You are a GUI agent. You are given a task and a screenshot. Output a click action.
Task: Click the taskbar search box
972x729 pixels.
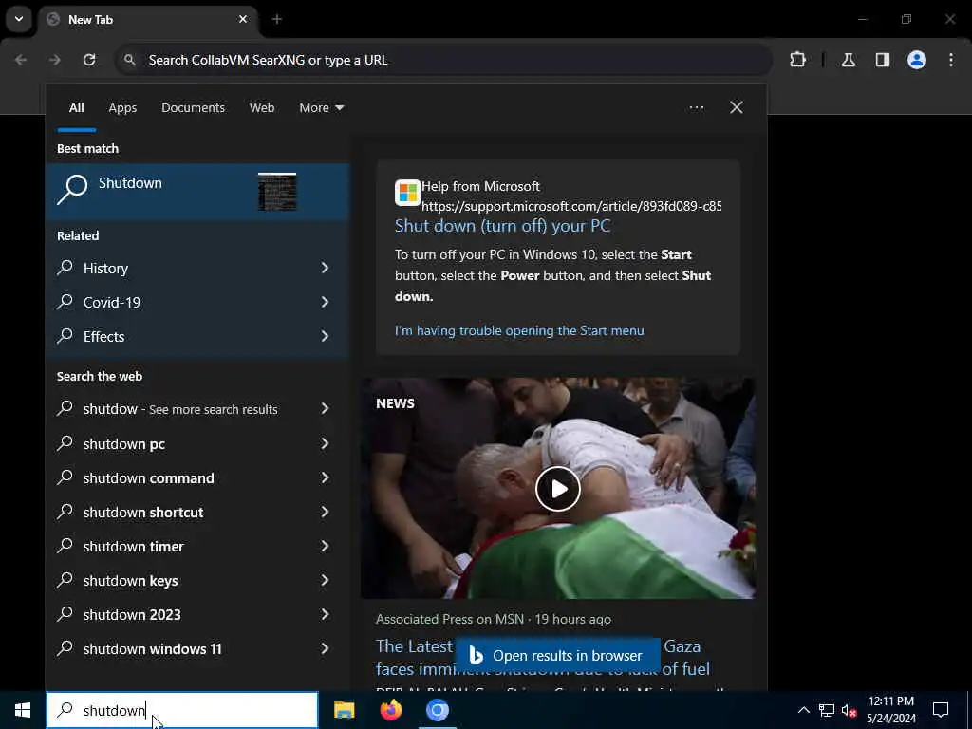182,710
